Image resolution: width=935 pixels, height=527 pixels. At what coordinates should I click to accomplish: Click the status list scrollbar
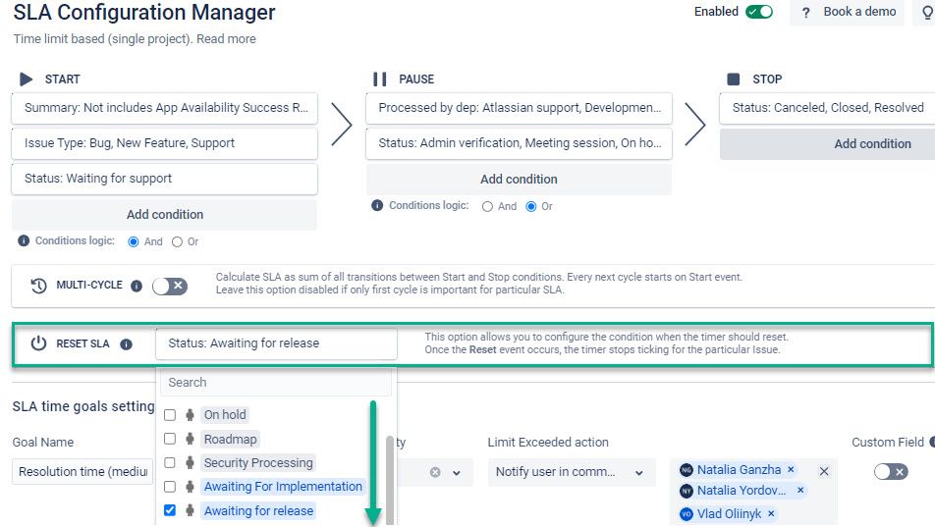(390, 480)
